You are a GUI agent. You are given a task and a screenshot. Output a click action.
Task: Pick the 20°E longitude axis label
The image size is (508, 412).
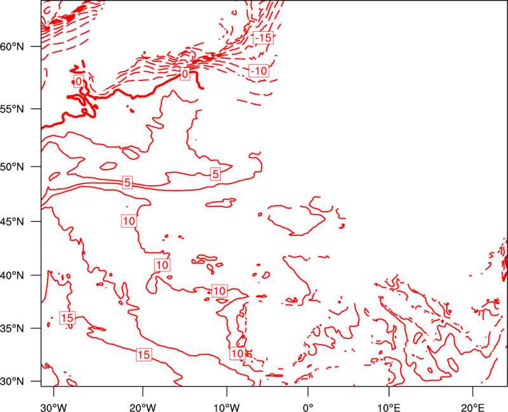472,408
